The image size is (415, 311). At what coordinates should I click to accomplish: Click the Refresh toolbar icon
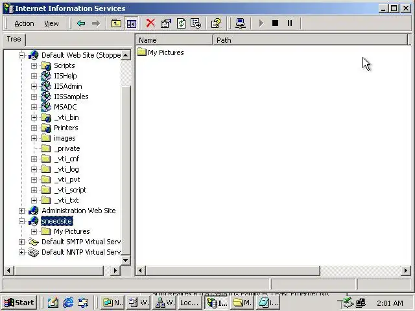pos(181,23)
